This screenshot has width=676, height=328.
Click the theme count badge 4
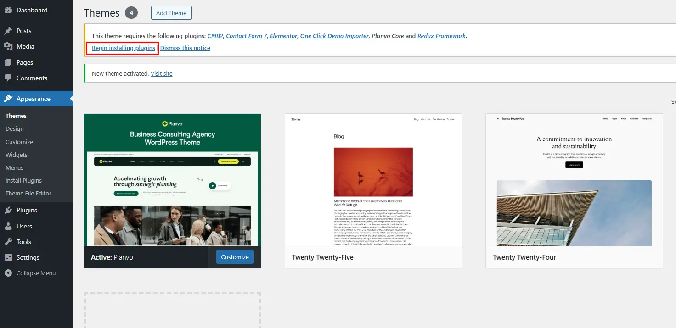(x=131, y=13)
